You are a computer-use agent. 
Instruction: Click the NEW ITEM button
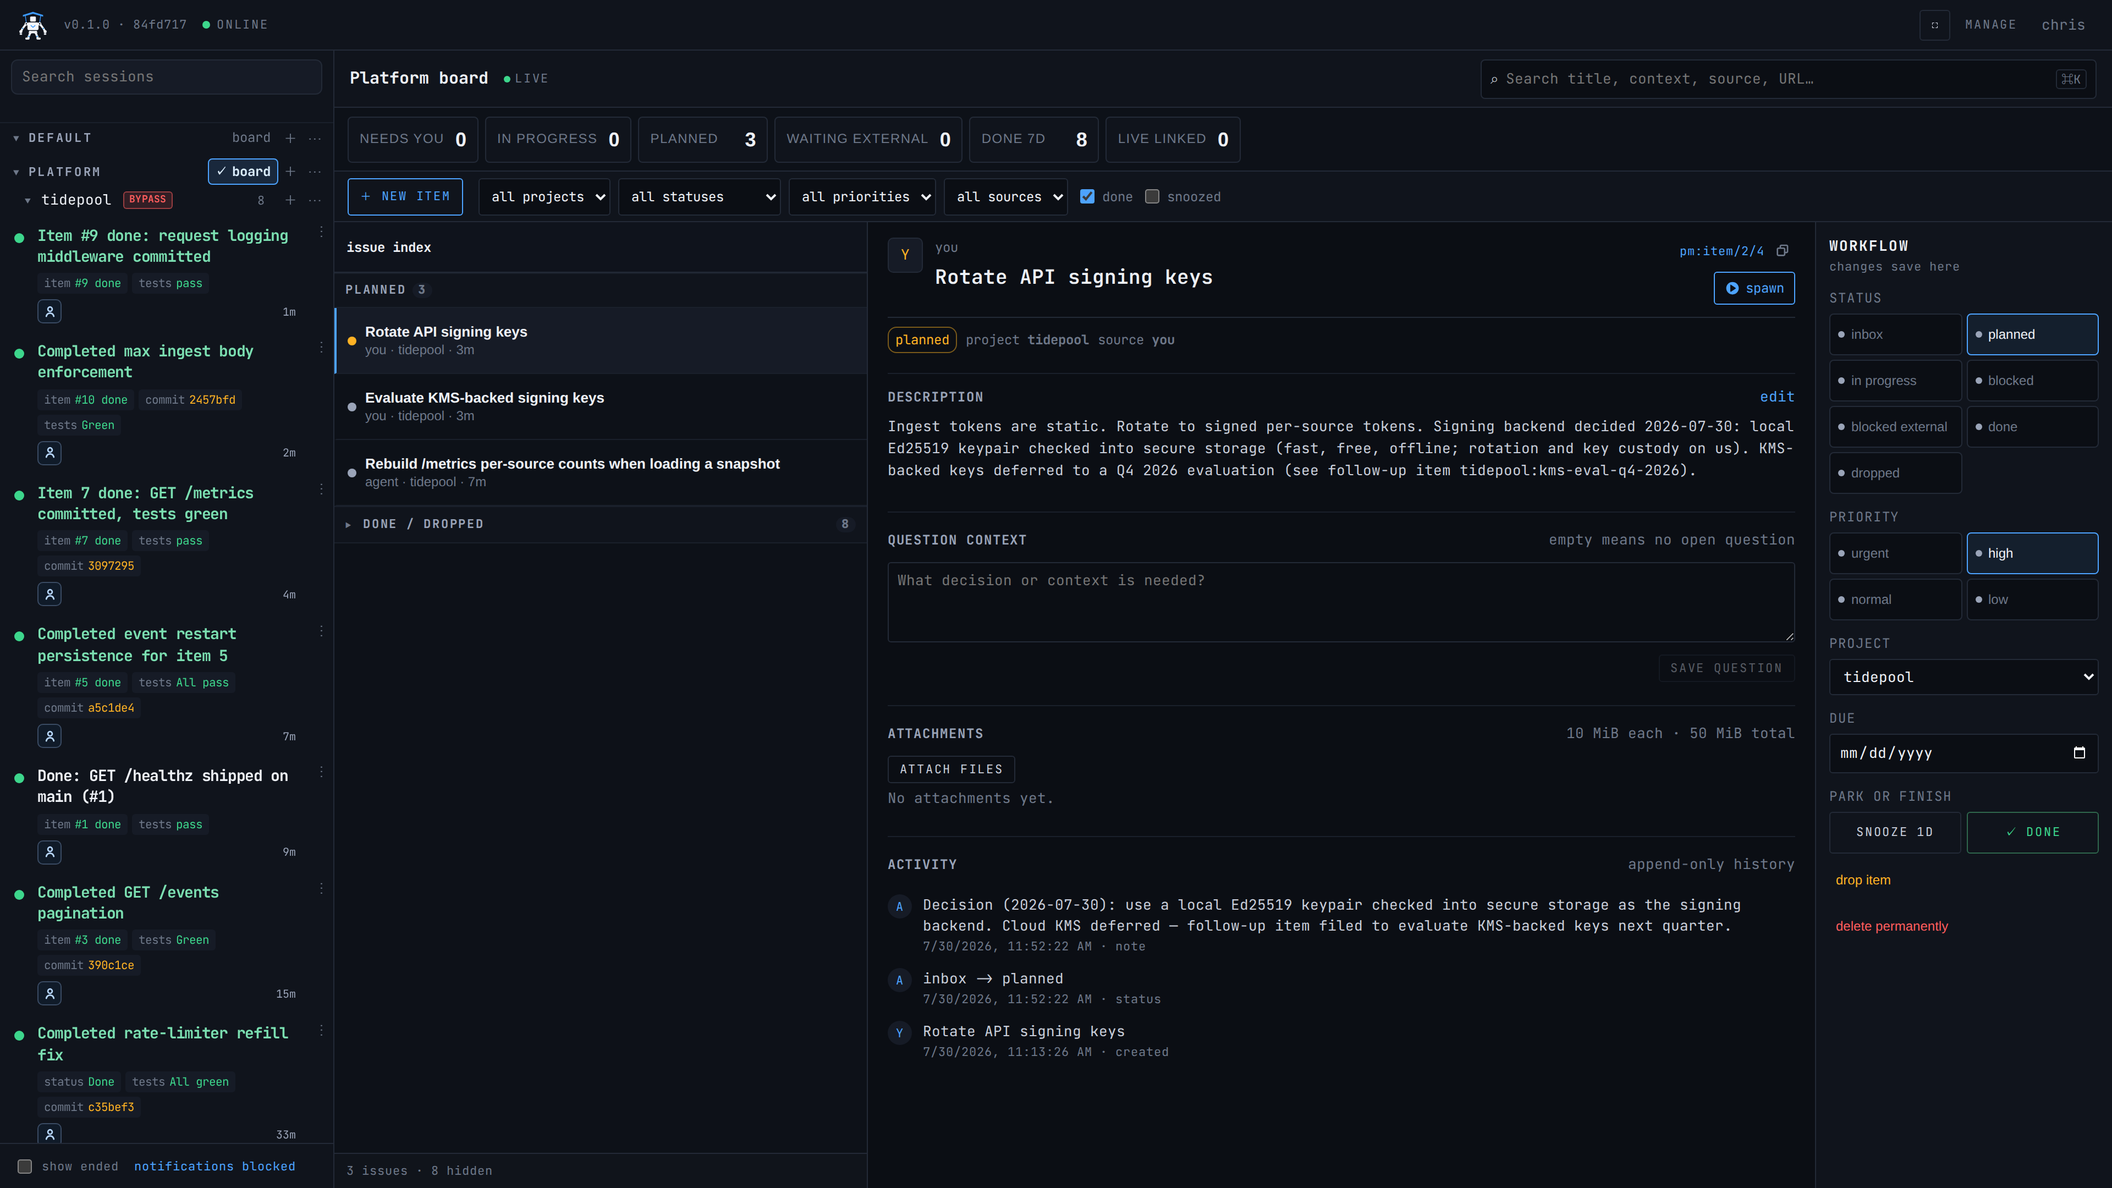[x=405, y=197]
